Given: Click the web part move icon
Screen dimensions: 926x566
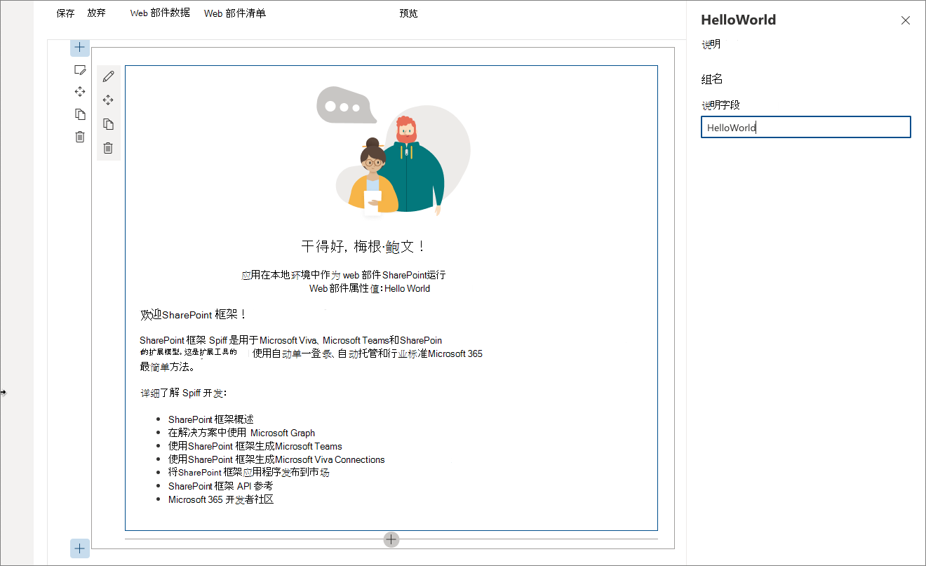Looking at the screenshot, I should (x=108, y=100).
